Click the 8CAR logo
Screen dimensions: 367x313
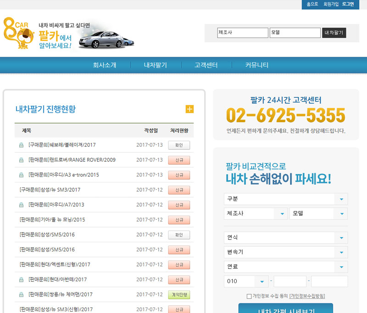(x=18, y=34)
